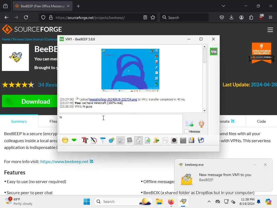Click the site security padlock icon
The height and width of the screenshot is (208, 277).
click(x=51, y=18)
